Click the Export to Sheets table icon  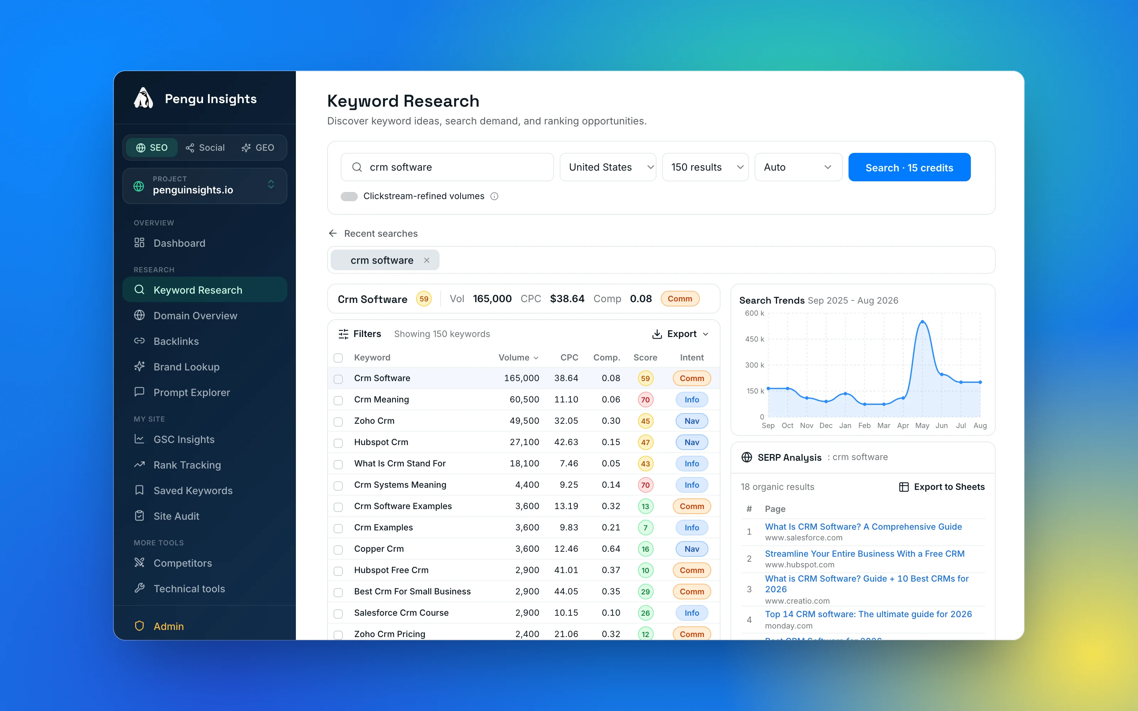click(x=904, y=487)
